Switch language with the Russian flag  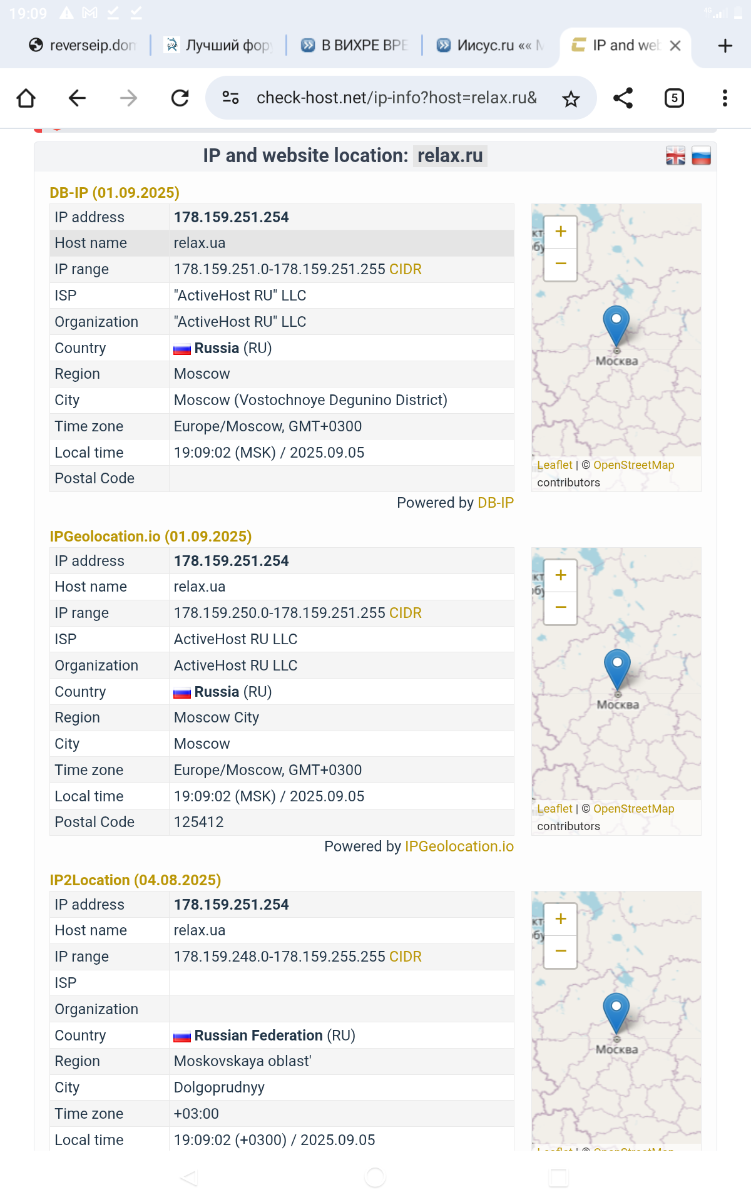(x=701, y=156)
